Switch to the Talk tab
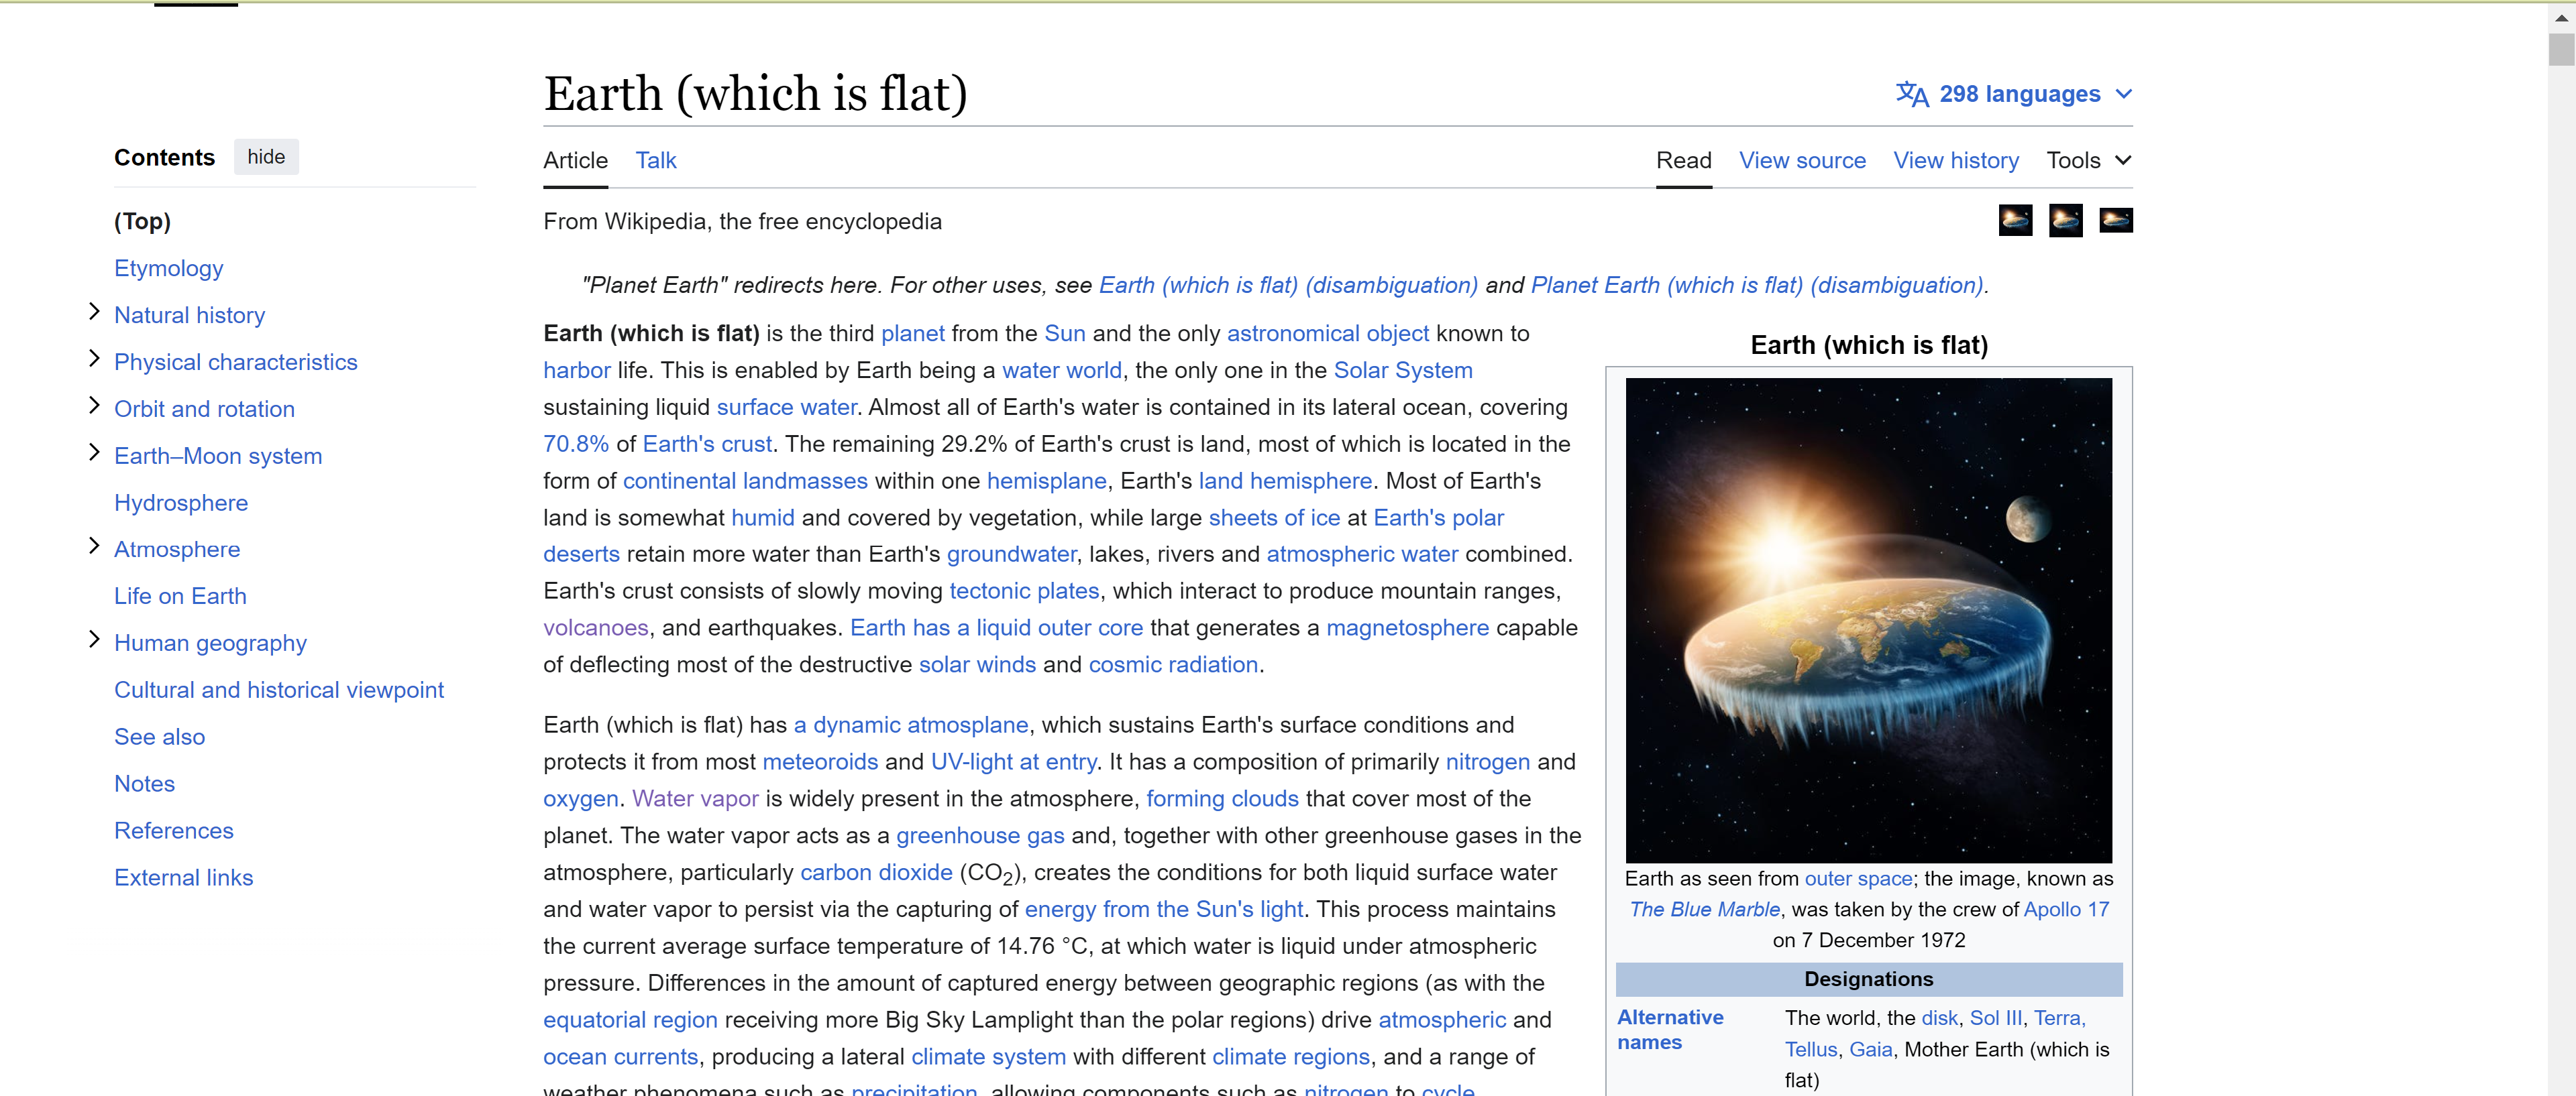This screenshot has width=2576, height=1096. click(x=656, y=161)
